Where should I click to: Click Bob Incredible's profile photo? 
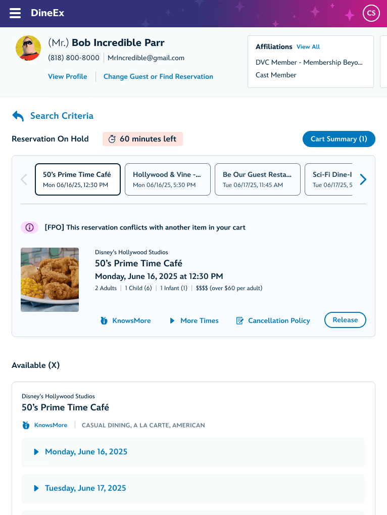[x=28, y=48]
